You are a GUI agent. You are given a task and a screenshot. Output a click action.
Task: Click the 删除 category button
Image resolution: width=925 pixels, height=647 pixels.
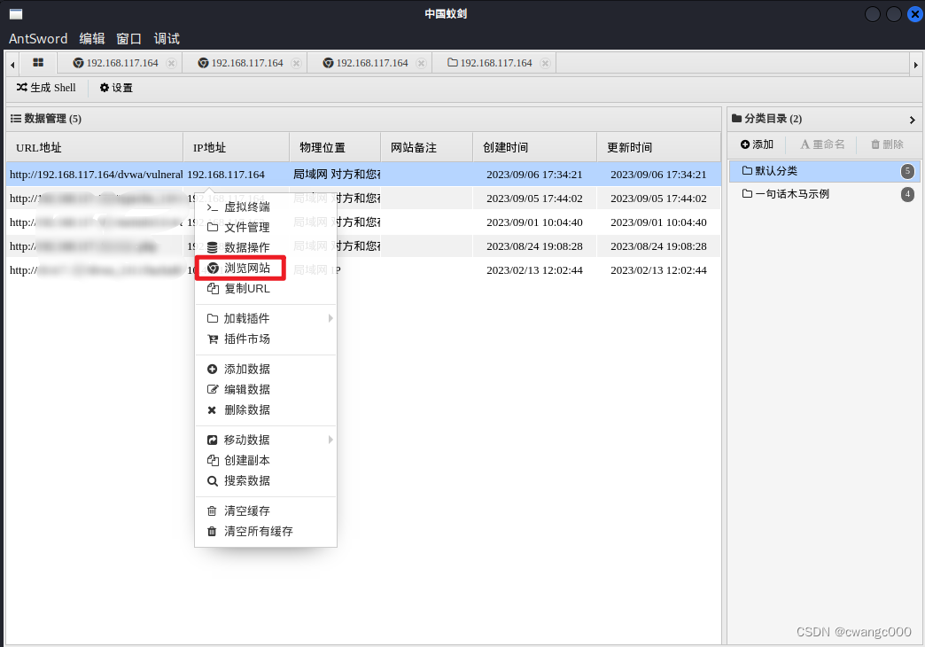[x=887, y=144]
